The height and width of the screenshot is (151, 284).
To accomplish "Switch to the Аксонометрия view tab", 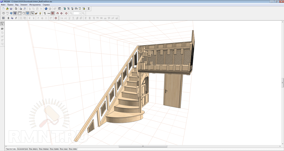I will (22, 149).
